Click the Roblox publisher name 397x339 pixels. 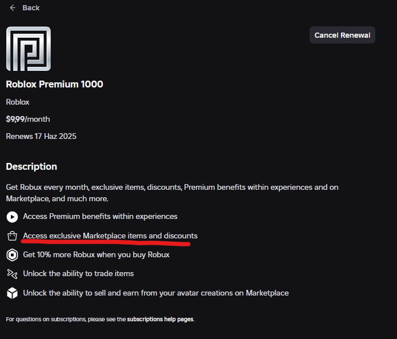[18, 102]
